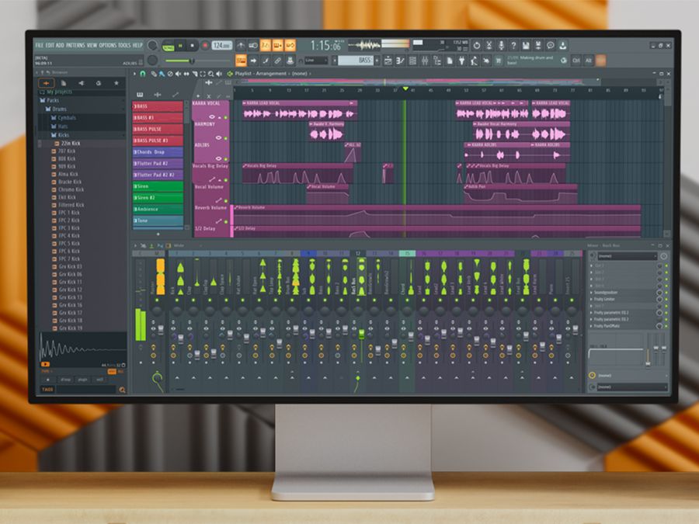This screenshot has height=524, width=699.
Task: Select the paint brush tool in playlist
Action: pyautogui.click(x=162, y=74)
